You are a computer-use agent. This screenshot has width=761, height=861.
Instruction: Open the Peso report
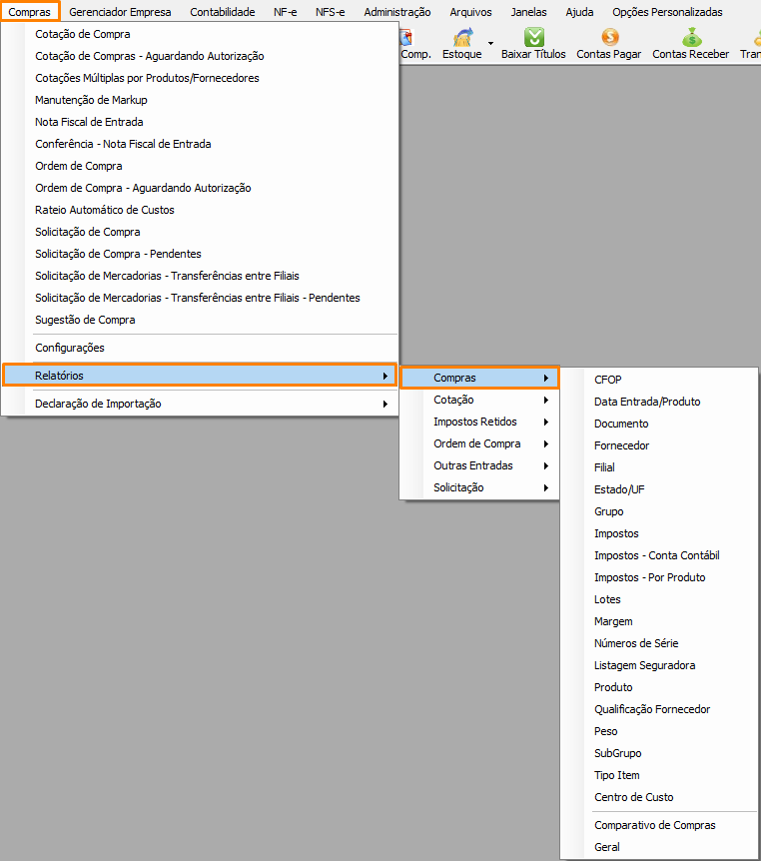click(x=659, y=731)
